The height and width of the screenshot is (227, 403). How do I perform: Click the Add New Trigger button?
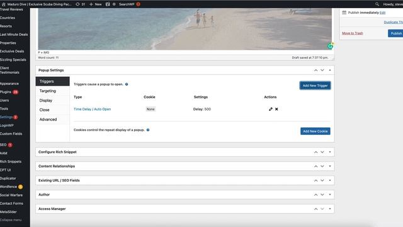(x=315, y=86)
